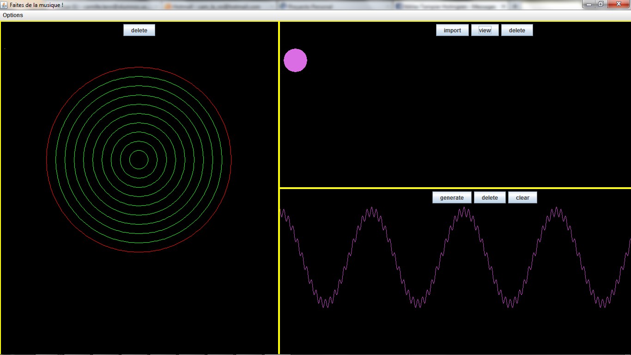Restore down the application window
Screen dimensions: 631x355
(x=601, y=4)
